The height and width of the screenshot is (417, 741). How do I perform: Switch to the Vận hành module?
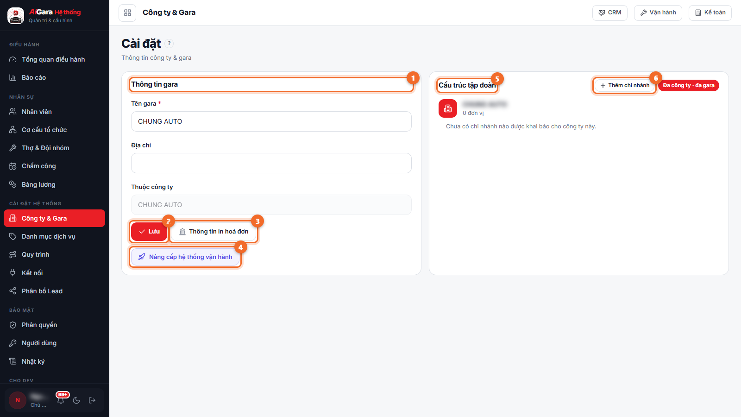(658, 13)
